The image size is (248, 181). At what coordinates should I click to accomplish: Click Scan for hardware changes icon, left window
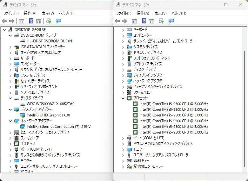pyautogui.click(x=58, y=21)
